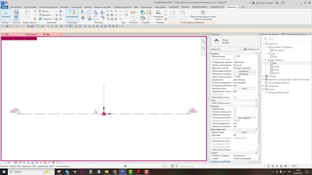This screenshot has height=175, width=312.
Task: Click the Type Properties icon in ribbon
Action: (16, 12)
